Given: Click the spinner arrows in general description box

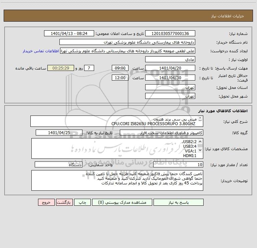Looking at the screenshot, I should (200, 119).
